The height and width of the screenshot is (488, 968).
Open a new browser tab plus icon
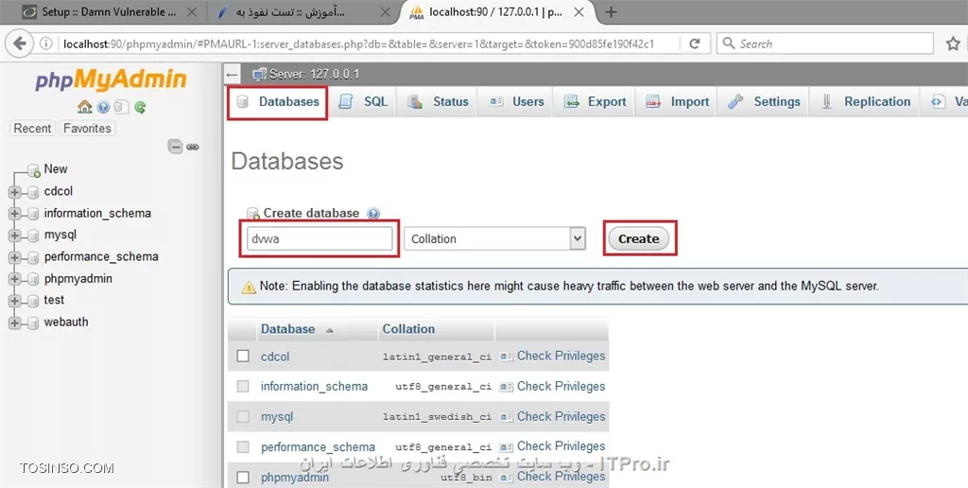pyautogui.click(x=611, y=12)
